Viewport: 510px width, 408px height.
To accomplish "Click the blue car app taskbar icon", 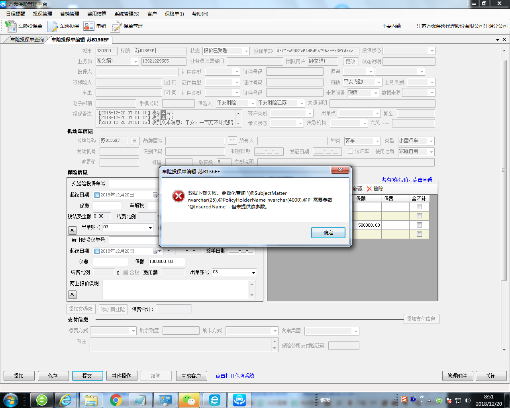I will click(239, 400).
